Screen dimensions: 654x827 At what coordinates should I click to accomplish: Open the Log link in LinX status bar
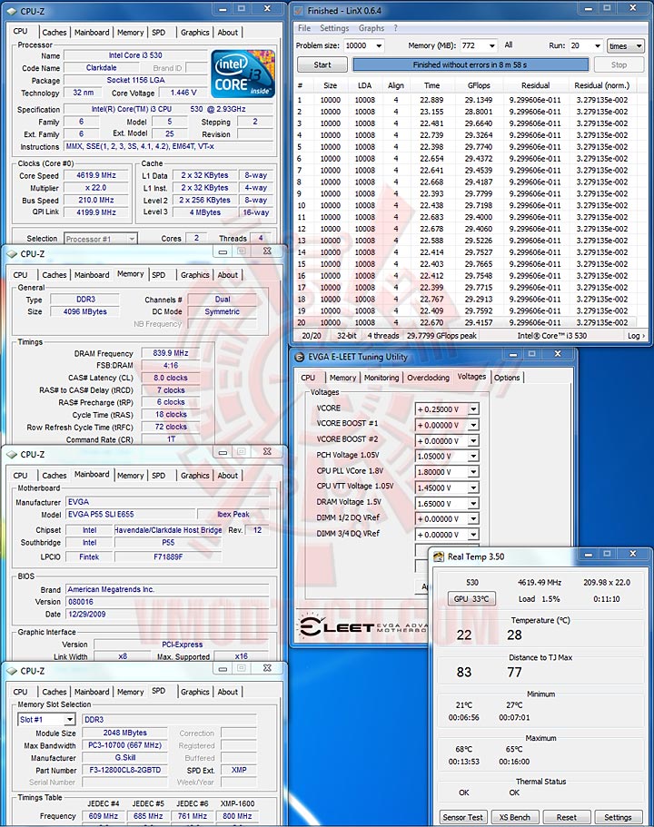636,336
